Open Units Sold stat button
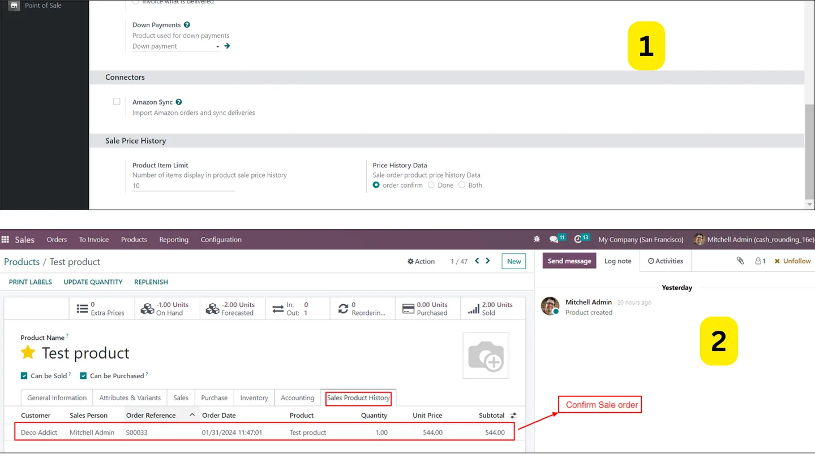 [x=492, y=309]
